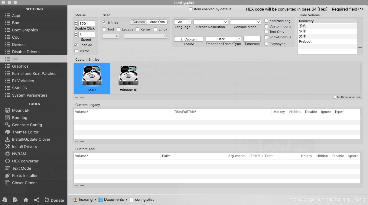Screen dimensions: 368x205
Task: Open the Install Drivers tool
Action: 24,146
